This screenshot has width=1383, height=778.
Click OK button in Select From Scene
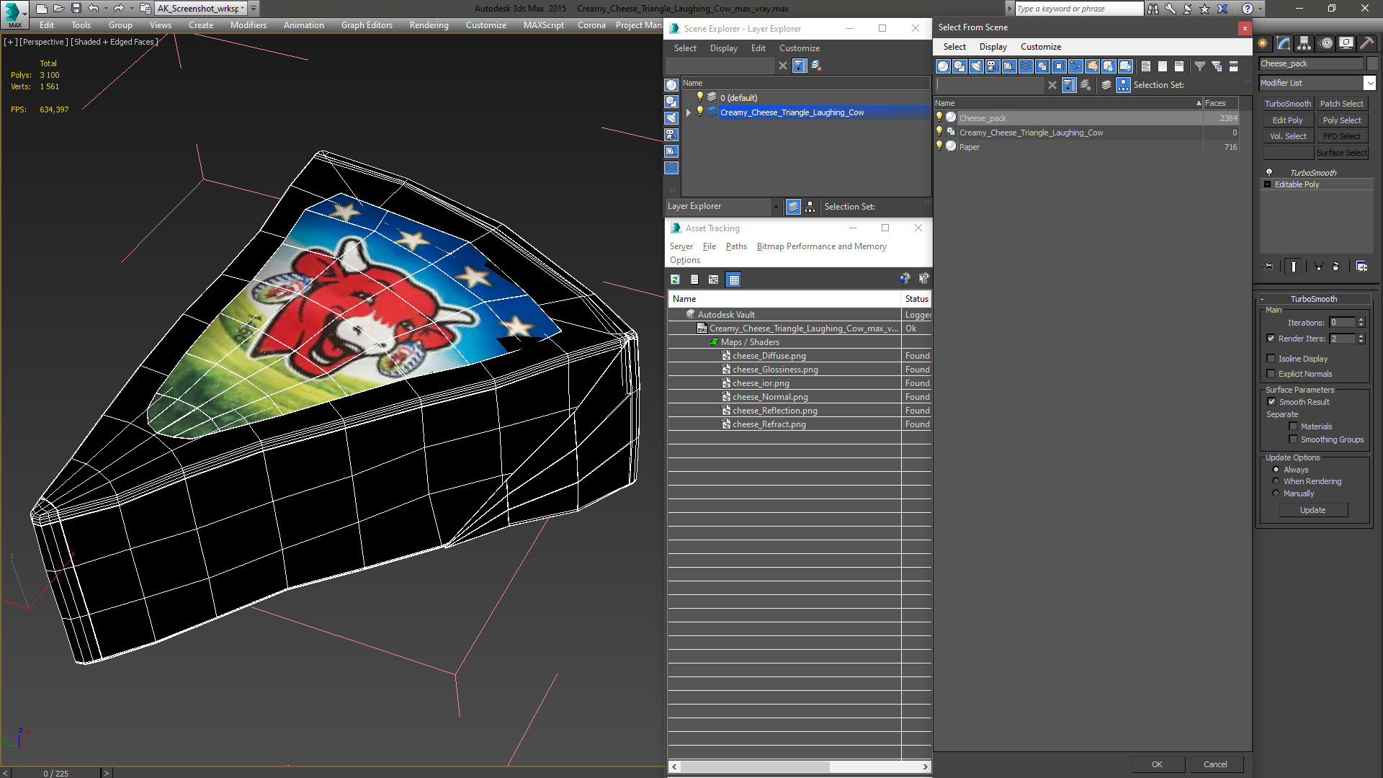point(1157,764)
